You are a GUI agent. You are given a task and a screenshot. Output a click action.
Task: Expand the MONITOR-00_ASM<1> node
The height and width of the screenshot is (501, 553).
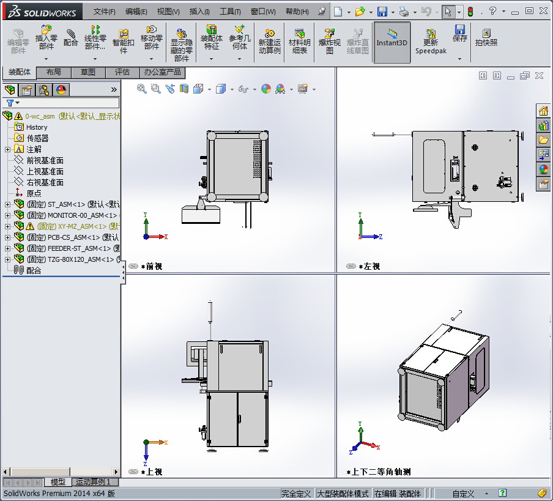(x=7, y=215)
